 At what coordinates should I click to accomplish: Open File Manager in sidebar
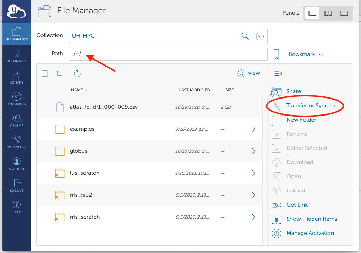coord(17,34)
